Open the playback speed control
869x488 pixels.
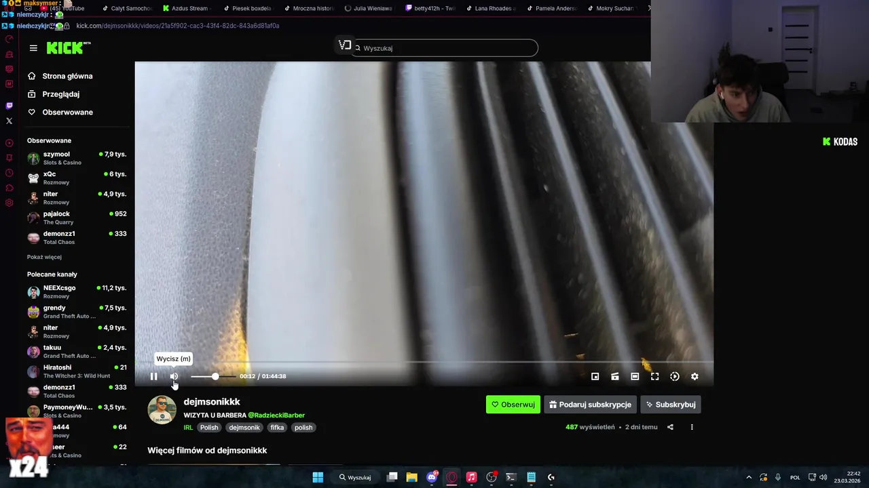pos(674,376)
